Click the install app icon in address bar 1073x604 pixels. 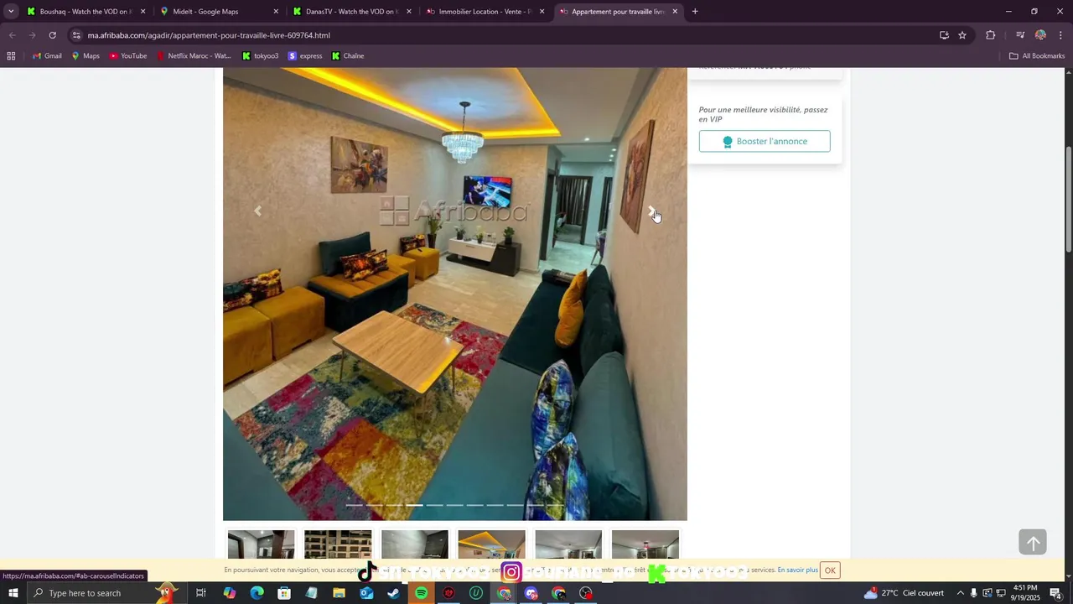click(x=944, y=35)
